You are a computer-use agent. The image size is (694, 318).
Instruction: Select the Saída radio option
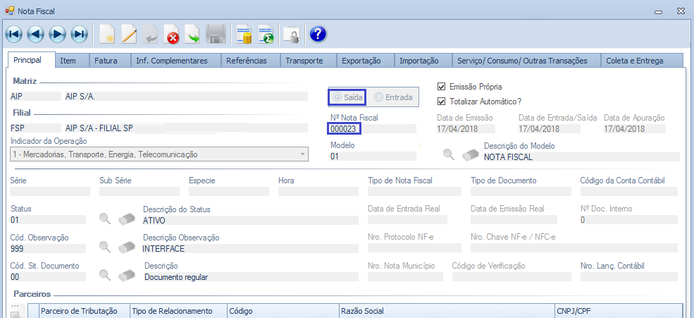[348, 97]
